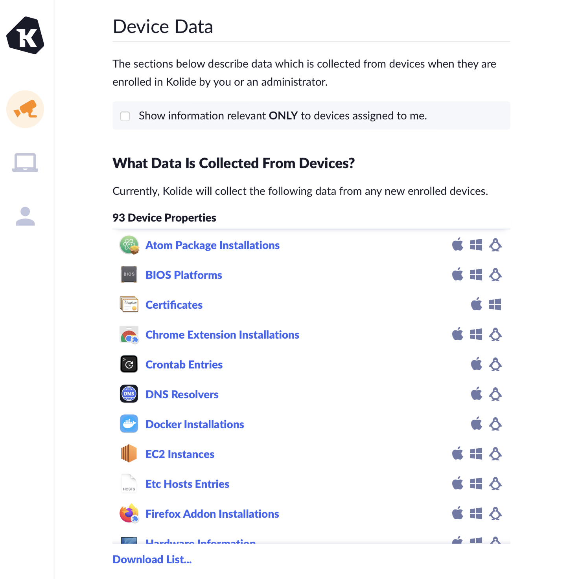
Task: Open the laptop devices sidebar icon
Action: click(x=25, y=163)
